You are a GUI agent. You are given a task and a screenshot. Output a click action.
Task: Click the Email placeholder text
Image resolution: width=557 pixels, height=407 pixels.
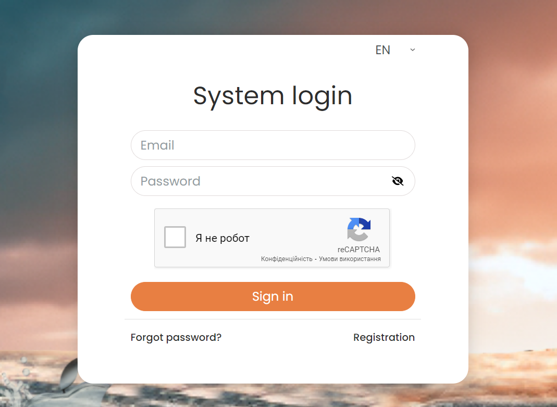pyautogui.click(x=157, y=145)
